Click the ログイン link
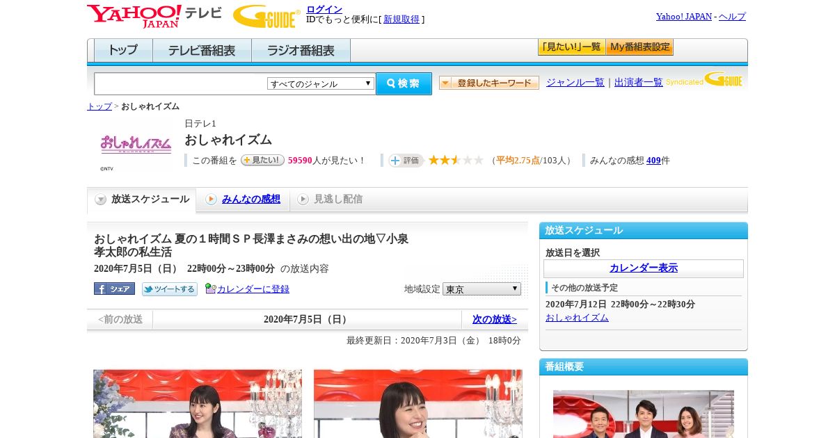 click(x=324, y=9)
